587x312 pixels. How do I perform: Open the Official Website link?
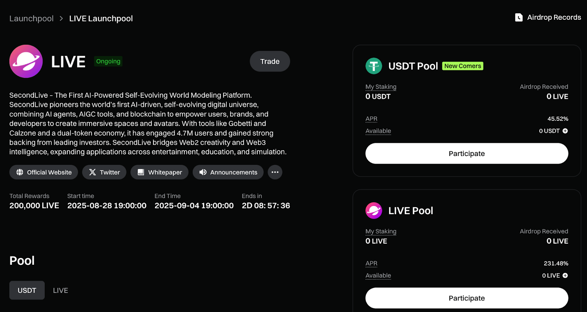pyautogui.click(x=44, y=172)
